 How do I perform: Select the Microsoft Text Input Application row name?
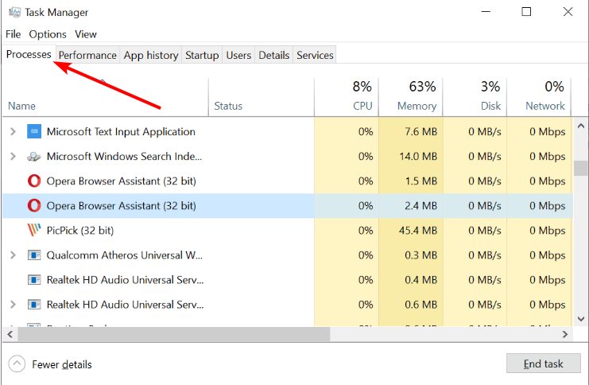[x=121, y=131]
